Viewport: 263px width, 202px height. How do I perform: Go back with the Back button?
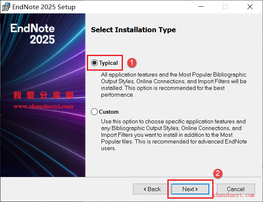click(152, 189)
